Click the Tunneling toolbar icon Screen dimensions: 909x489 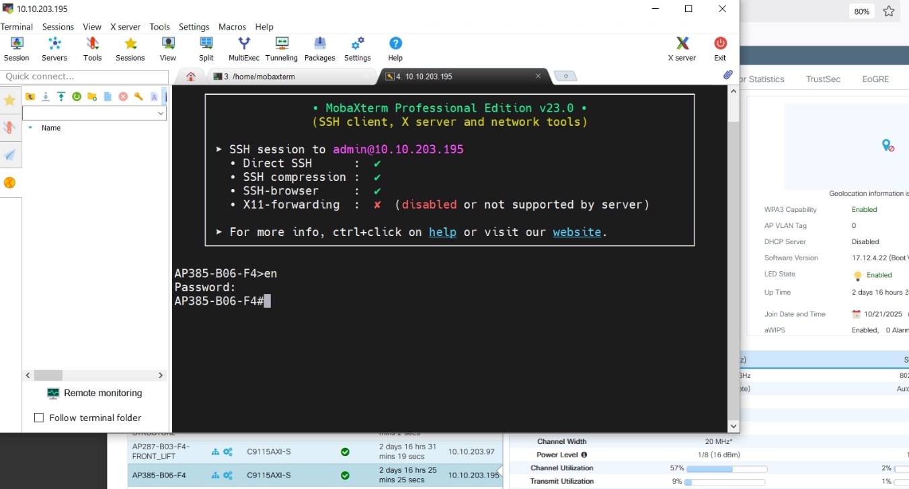(281, 49)
